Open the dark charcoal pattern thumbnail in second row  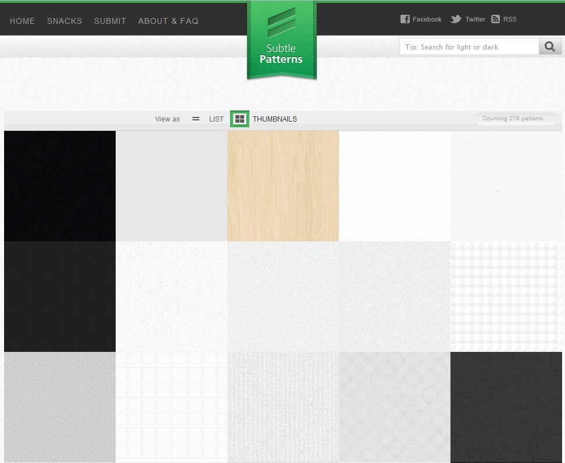[x=60, y=297]
